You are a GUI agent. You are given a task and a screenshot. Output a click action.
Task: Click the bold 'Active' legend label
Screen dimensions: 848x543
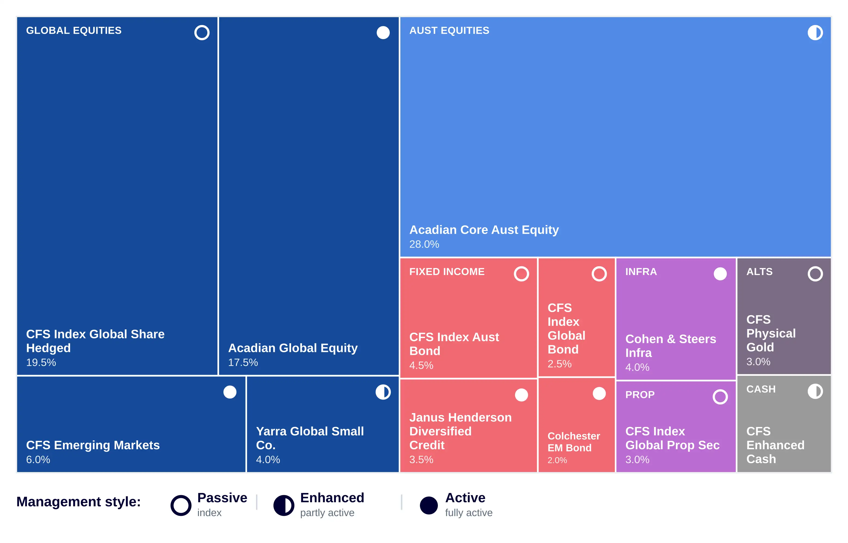pyautogui.click(x=465, y=498)
